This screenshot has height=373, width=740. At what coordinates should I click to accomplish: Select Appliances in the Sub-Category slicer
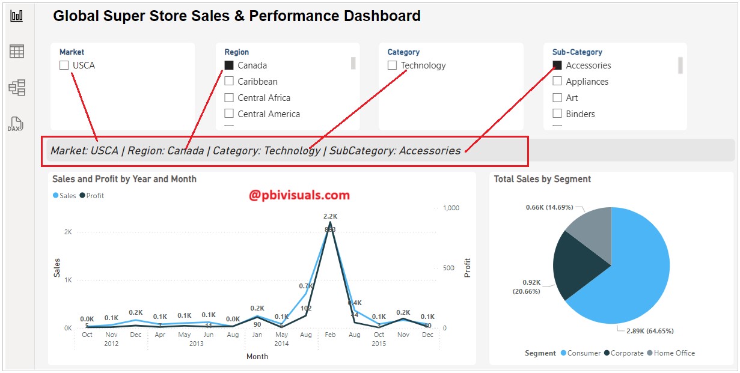(x=557, y=81)
